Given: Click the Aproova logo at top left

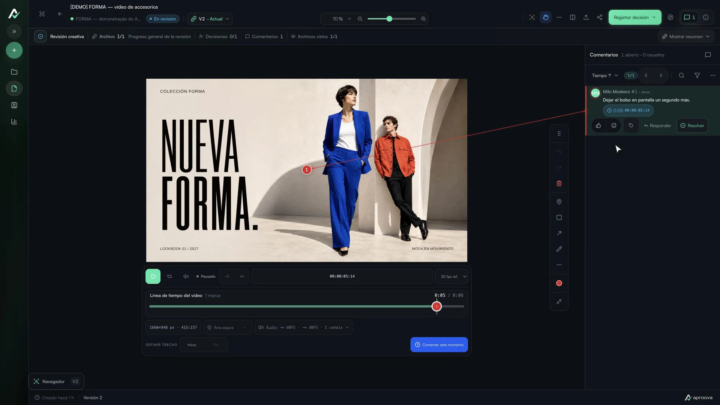Looking at the screenshot, I should coord(14,13).
